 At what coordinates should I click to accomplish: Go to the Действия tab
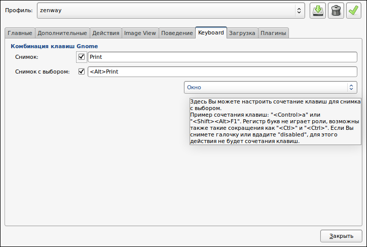point(106,33)
